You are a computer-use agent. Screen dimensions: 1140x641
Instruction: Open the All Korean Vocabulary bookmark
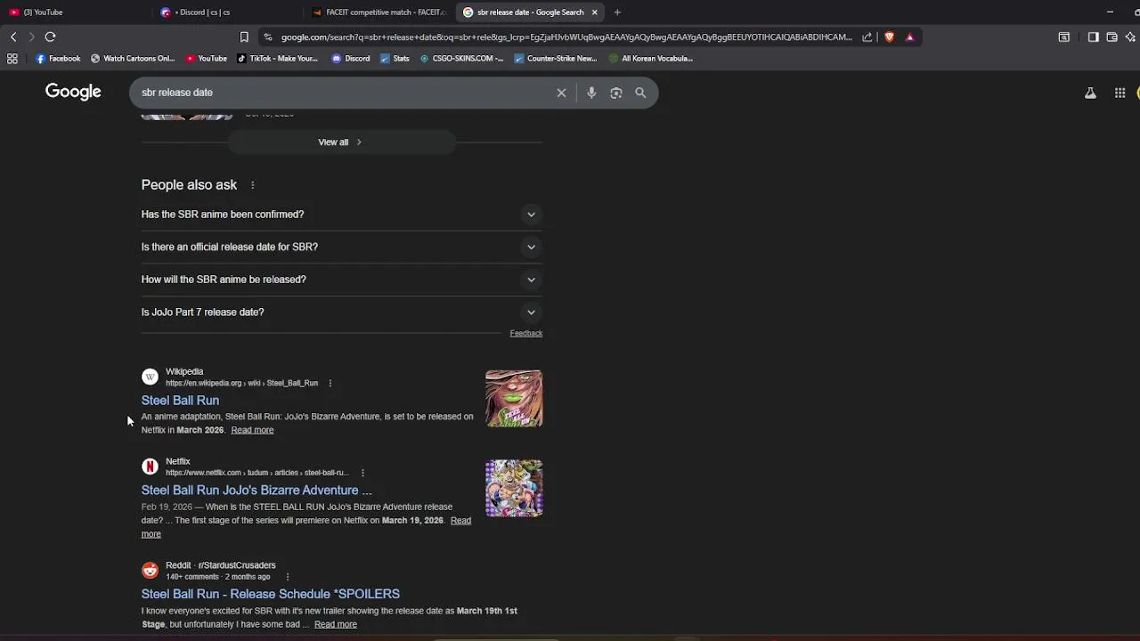[651, 59]
